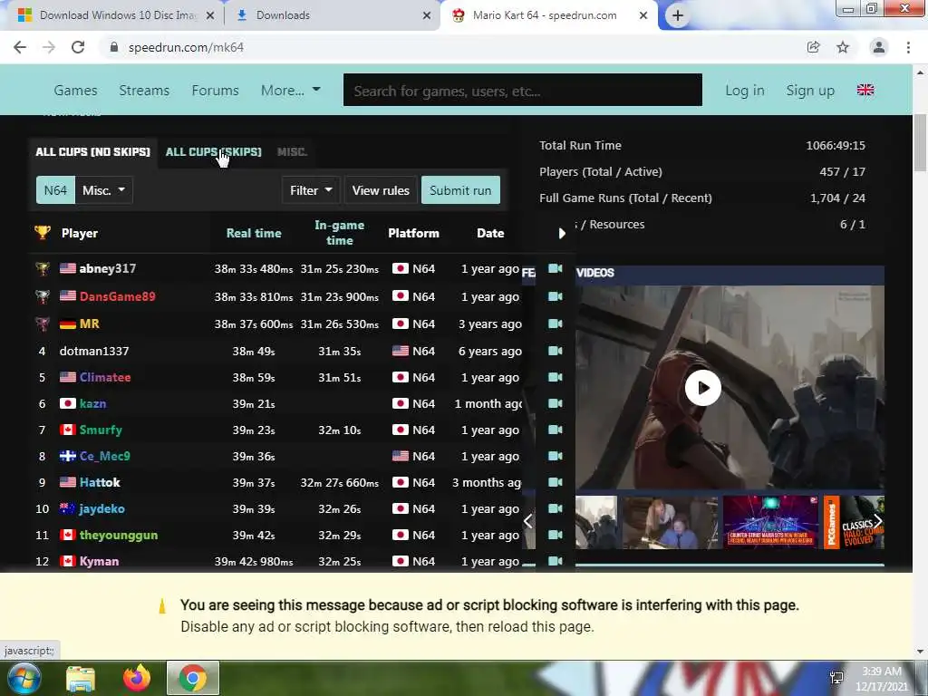Screen dimensions: 928x696
Task: Click the Submit run button
Action: coord(460,190)
